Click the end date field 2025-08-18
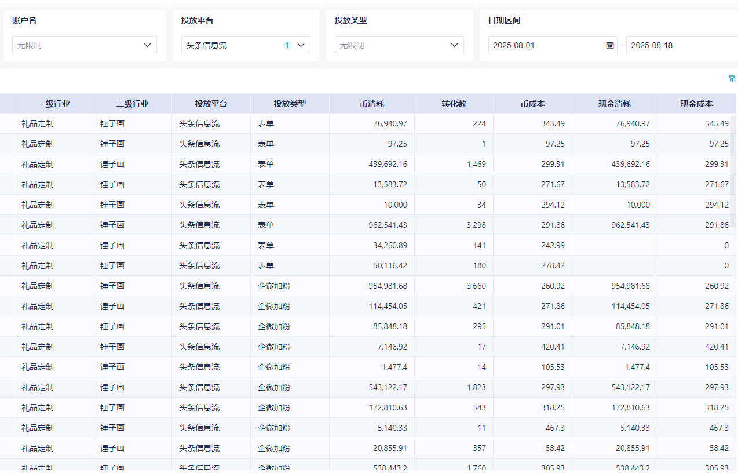738x473 pixels. pyautogui.click(x=682, y=45)
